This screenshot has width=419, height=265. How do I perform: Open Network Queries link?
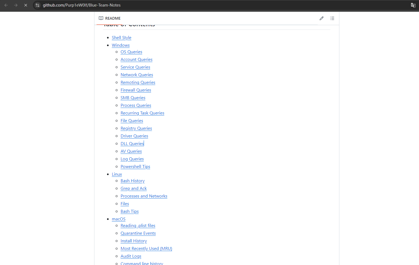[137, 75]
